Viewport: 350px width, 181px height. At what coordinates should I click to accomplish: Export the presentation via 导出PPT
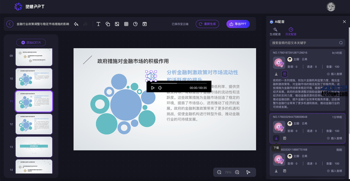tap(238, 24)
